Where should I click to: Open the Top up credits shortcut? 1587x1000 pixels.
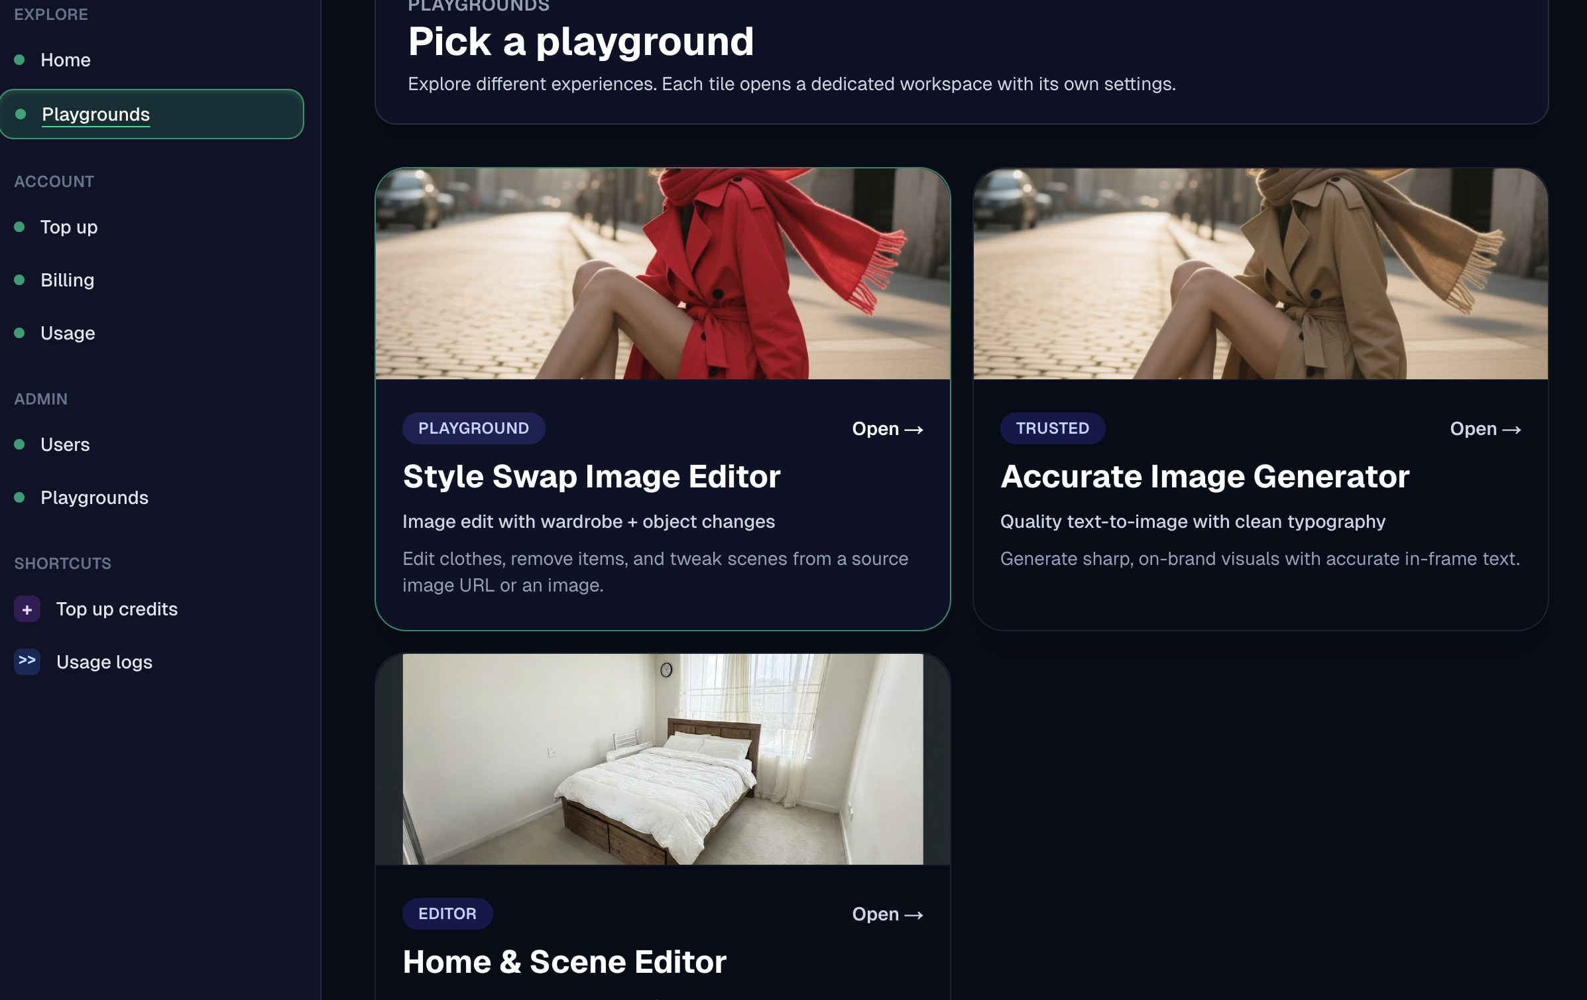click(117, 609)
